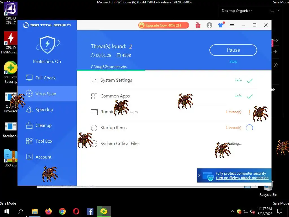Click 1 threat(s) text for Startup Items
The image size is (289, 217).
[233, 128]
